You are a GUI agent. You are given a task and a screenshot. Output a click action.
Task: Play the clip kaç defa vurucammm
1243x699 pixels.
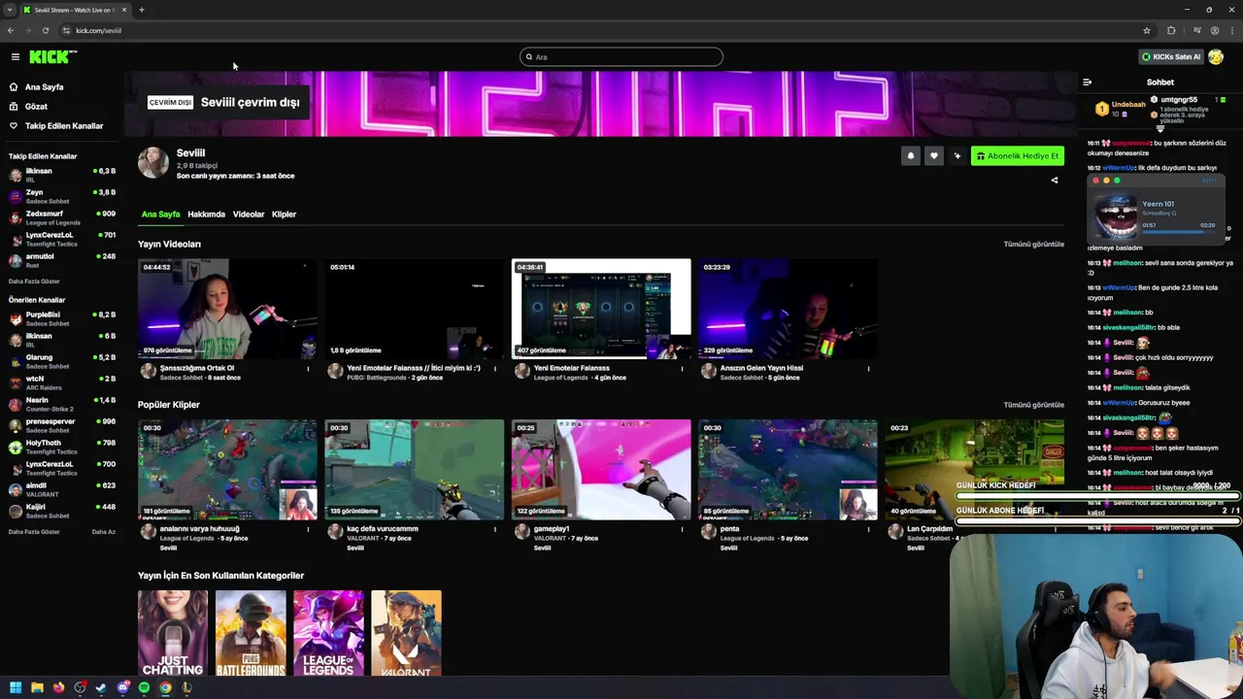pos(414,470)
